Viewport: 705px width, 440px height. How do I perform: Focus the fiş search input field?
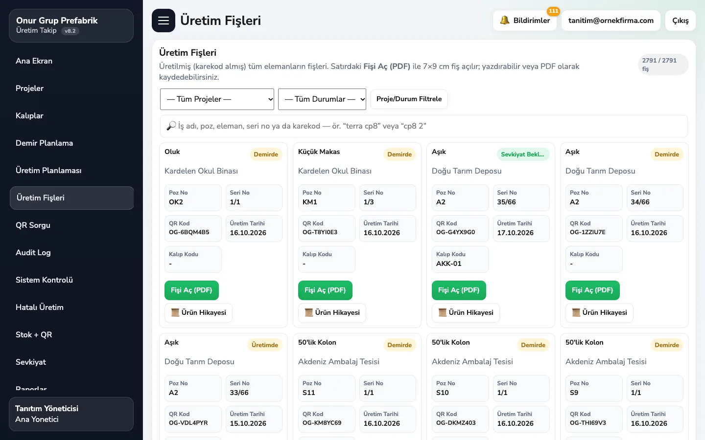(424, 126)
